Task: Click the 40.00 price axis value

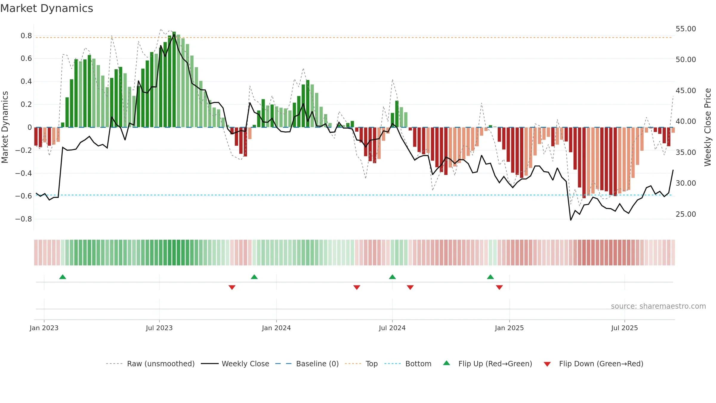Action: [686, 121]
